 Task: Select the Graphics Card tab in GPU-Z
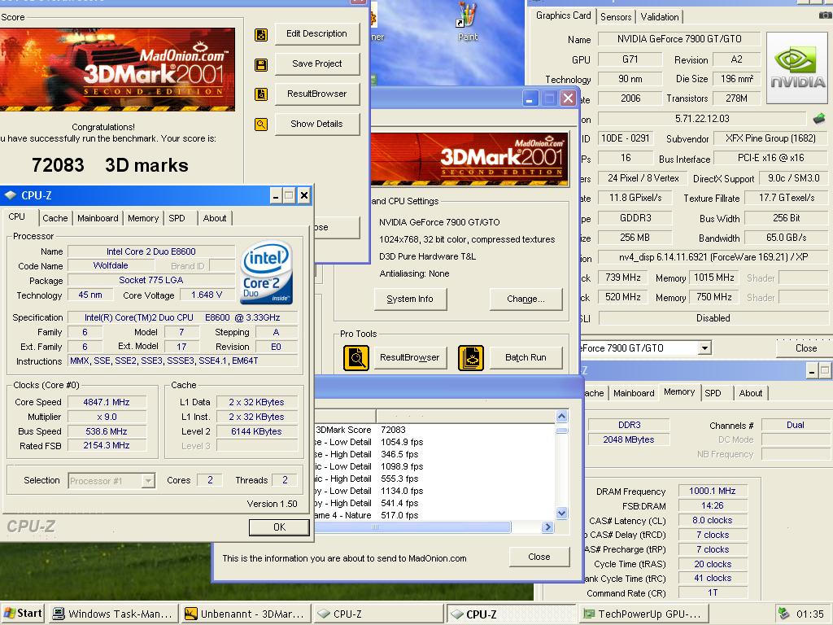pos(563,15)
